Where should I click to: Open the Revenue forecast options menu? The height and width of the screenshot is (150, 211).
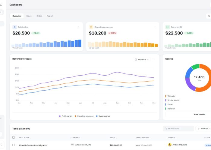(154, 60)
